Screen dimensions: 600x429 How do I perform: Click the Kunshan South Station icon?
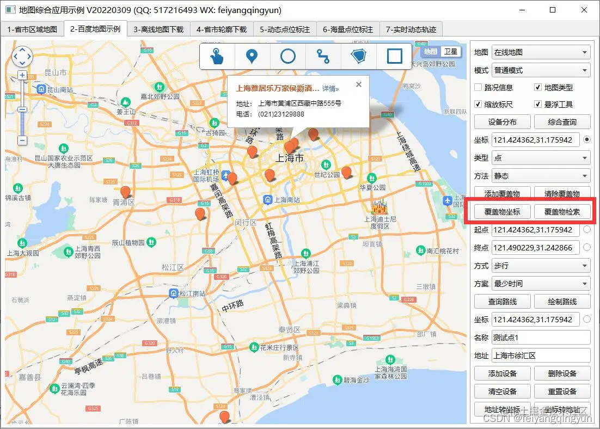[x=41, y=89]
